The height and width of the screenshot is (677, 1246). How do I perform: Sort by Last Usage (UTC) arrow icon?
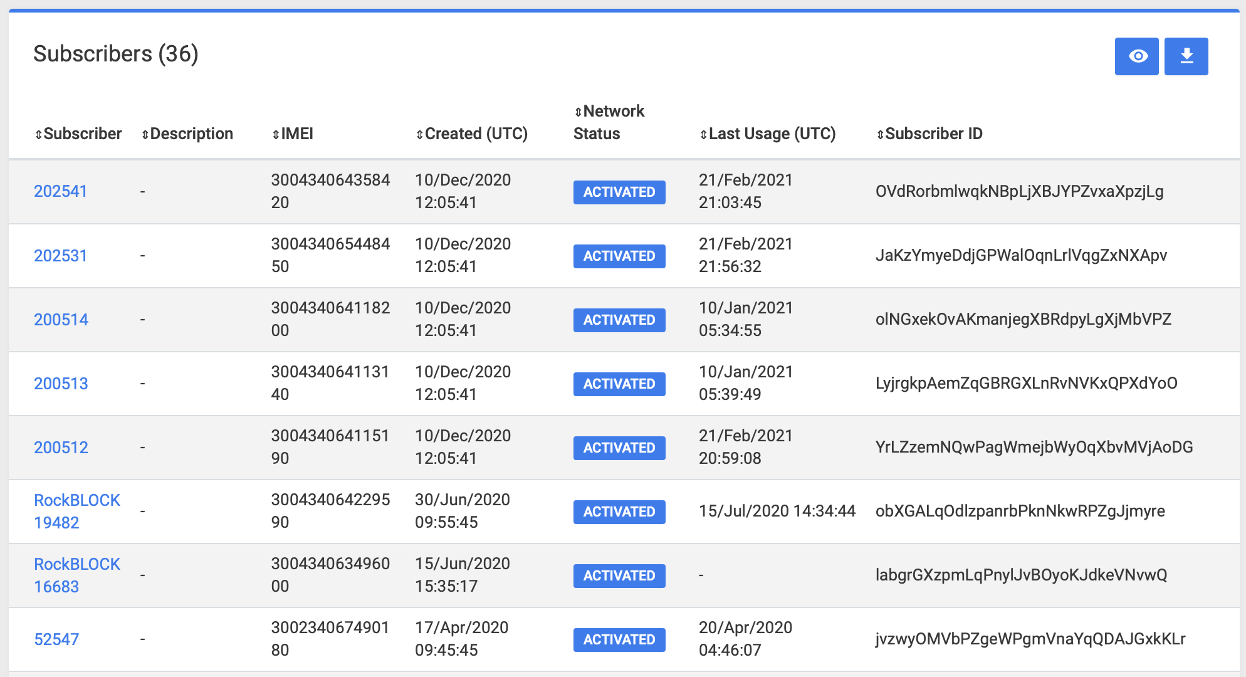click(x=703, y=135)
